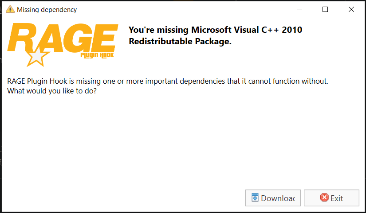
Task: Click the blank title bar area
Action: click(x=177, y=9)
